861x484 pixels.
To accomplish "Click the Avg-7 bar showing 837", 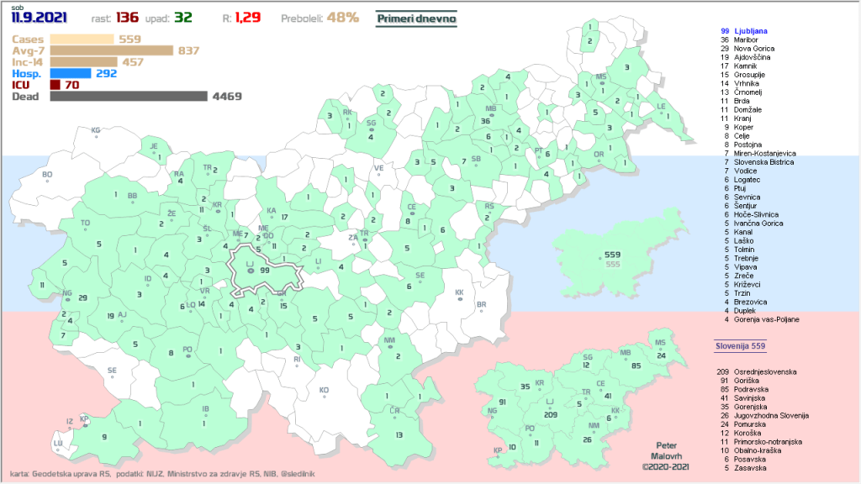I will click(x=111, y=50).
